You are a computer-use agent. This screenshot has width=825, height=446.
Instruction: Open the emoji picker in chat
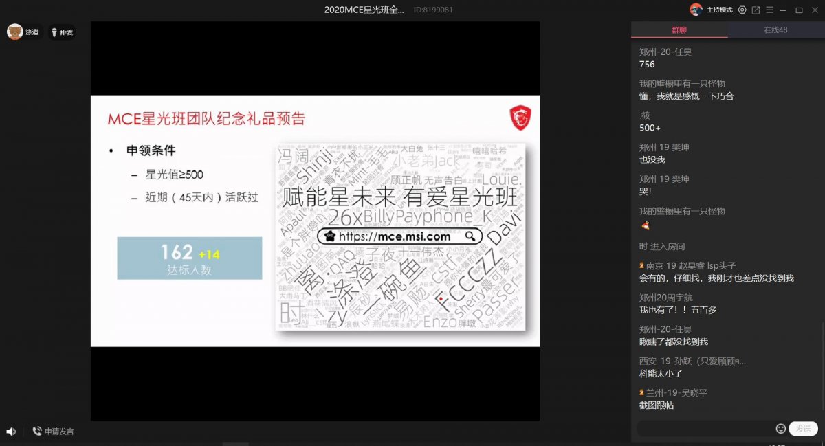(x=780, y=428)
